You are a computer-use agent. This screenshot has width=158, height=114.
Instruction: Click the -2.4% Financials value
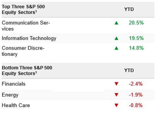pos(136,84)
